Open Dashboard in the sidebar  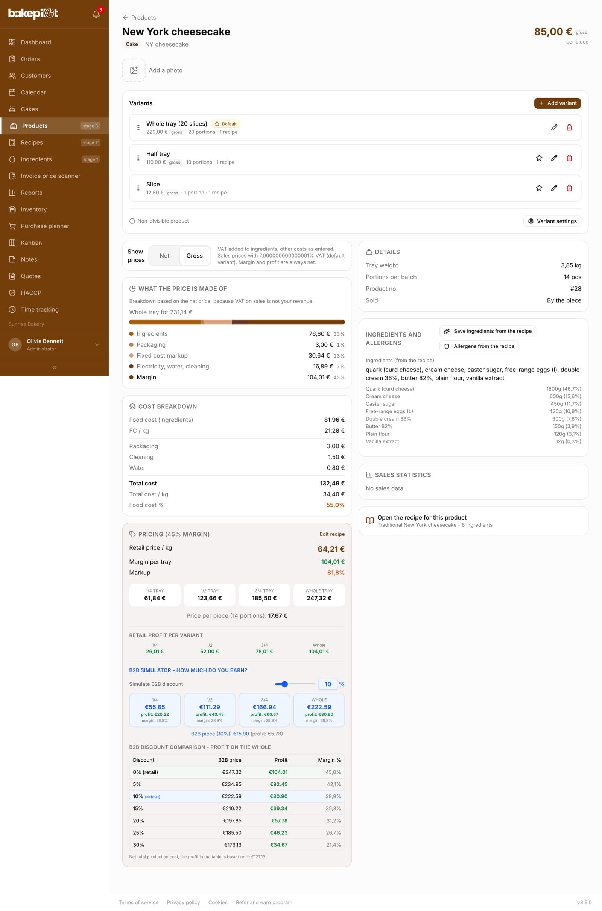[x=54, y=42]
